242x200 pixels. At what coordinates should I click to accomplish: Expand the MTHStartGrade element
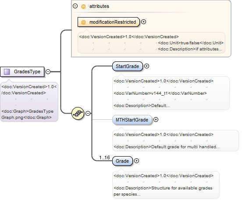(156, 120)
